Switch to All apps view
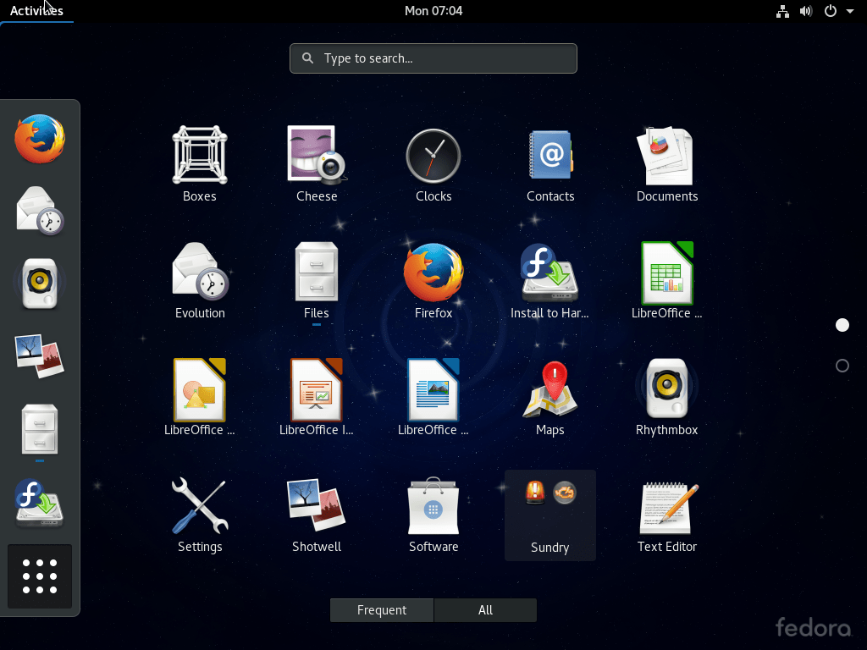 485,609
